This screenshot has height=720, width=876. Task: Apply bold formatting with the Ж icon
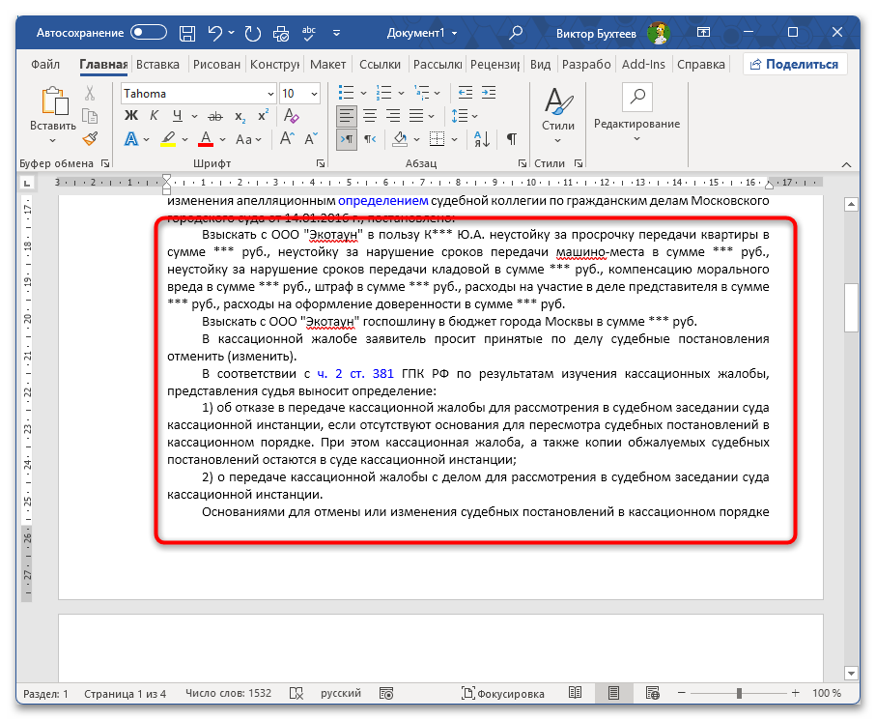(x=130, y=115)
